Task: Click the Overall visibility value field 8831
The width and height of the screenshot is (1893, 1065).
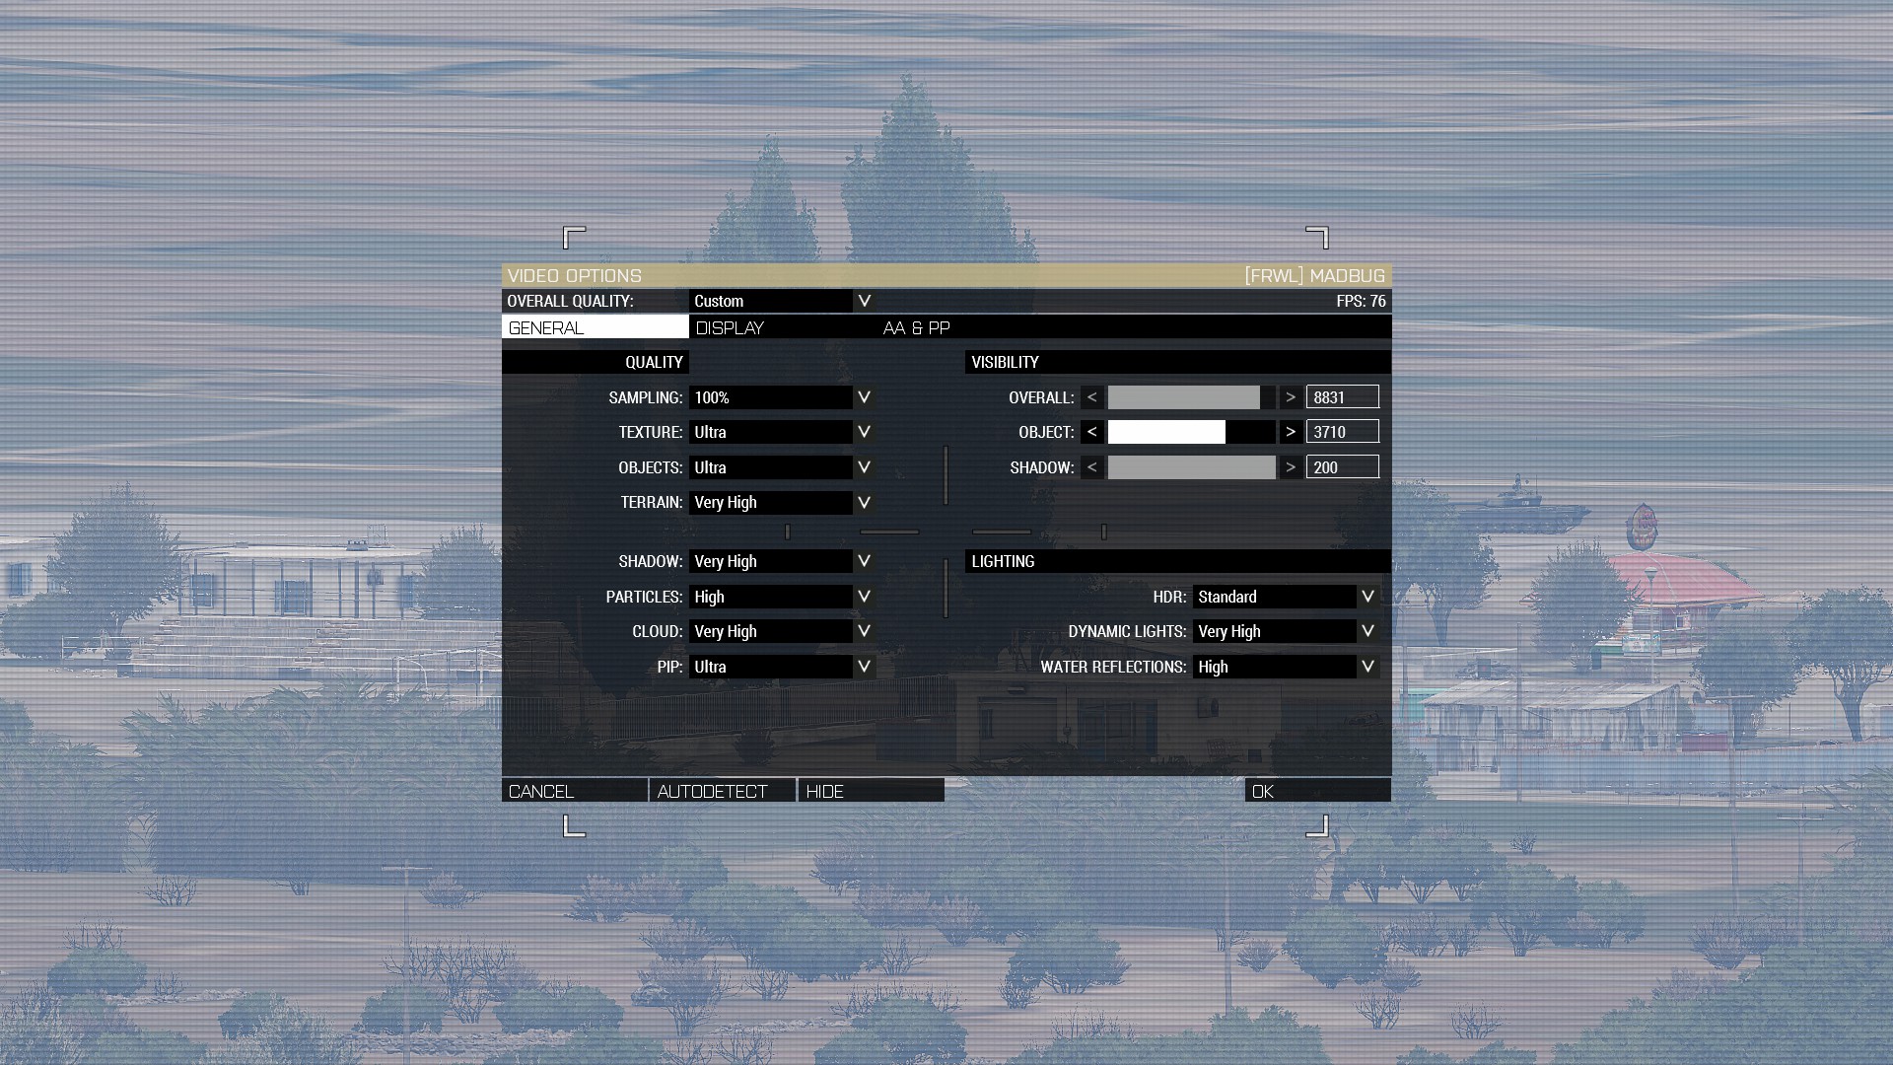Action: coord(1342,397)
